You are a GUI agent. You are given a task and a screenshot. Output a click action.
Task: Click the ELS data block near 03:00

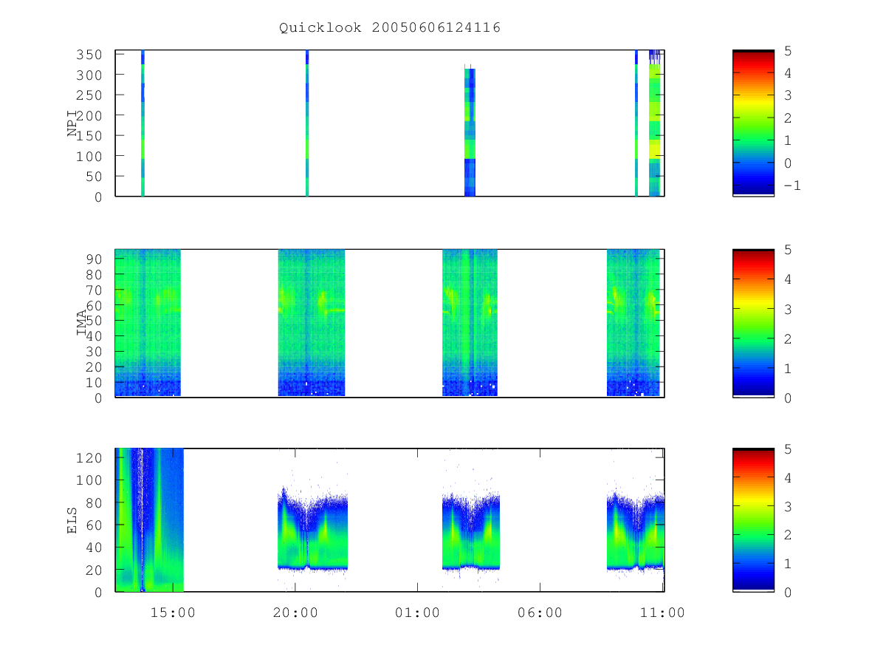coord(471,532)
